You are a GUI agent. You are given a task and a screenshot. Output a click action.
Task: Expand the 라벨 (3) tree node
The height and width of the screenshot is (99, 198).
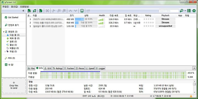coord(5,51)
